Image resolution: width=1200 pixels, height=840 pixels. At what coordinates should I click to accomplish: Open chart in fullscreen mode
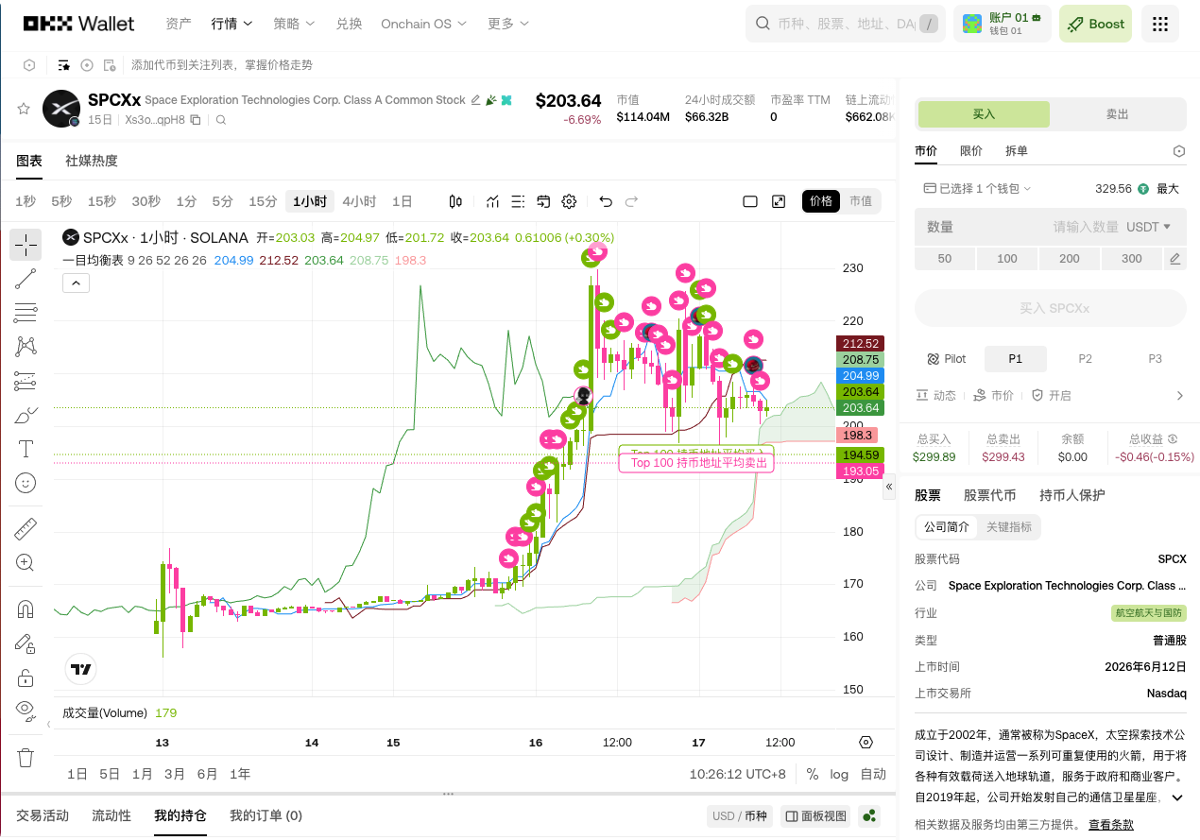779,201
